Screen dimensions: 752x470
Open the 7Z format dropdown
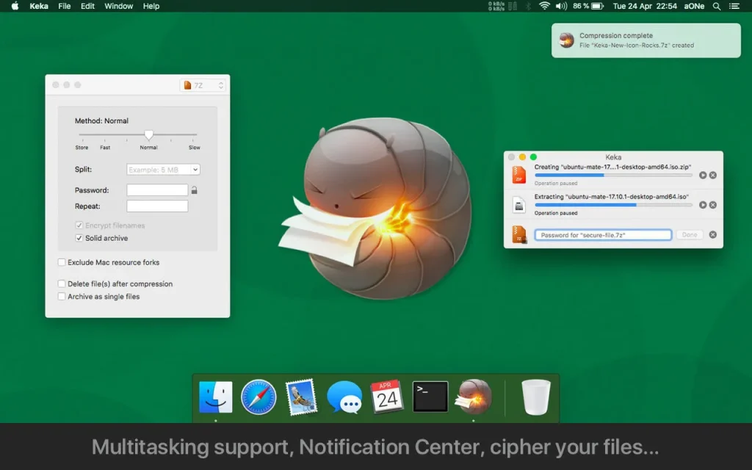(x=203, y=84)
